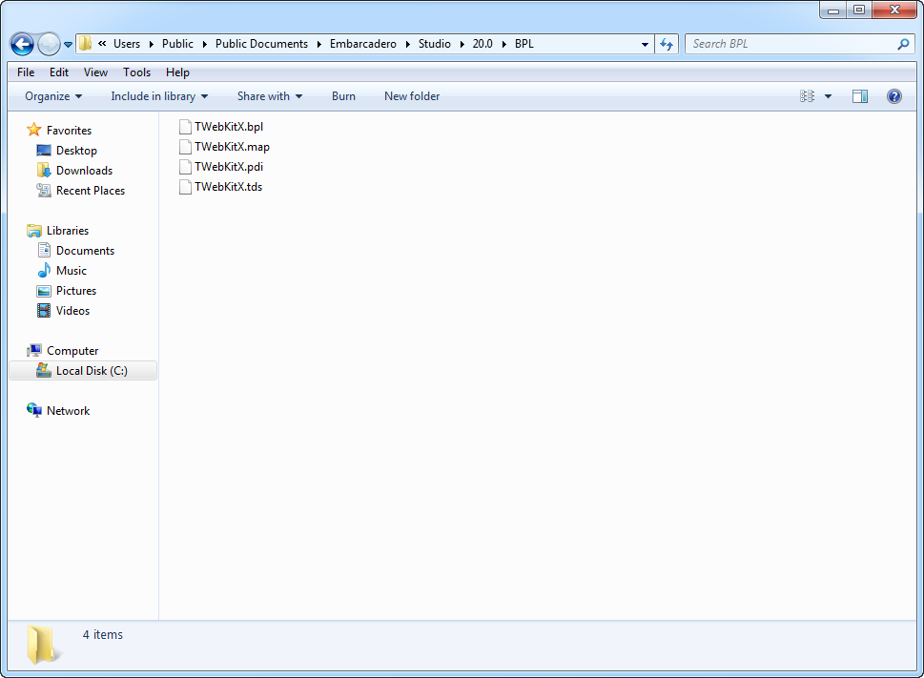Navigate to Studio in breadcrumb

[x=434, y=44]
